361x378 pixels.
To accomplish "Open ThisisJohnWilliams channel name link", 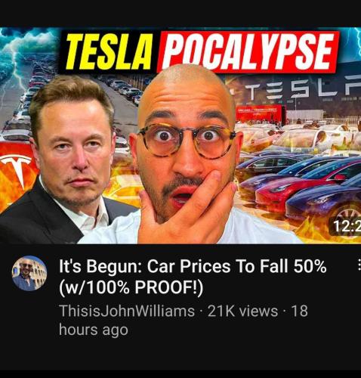I will coord(127,311).
